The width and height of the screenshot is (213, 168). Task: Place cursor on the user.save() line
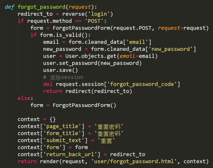tap(61, 70)
